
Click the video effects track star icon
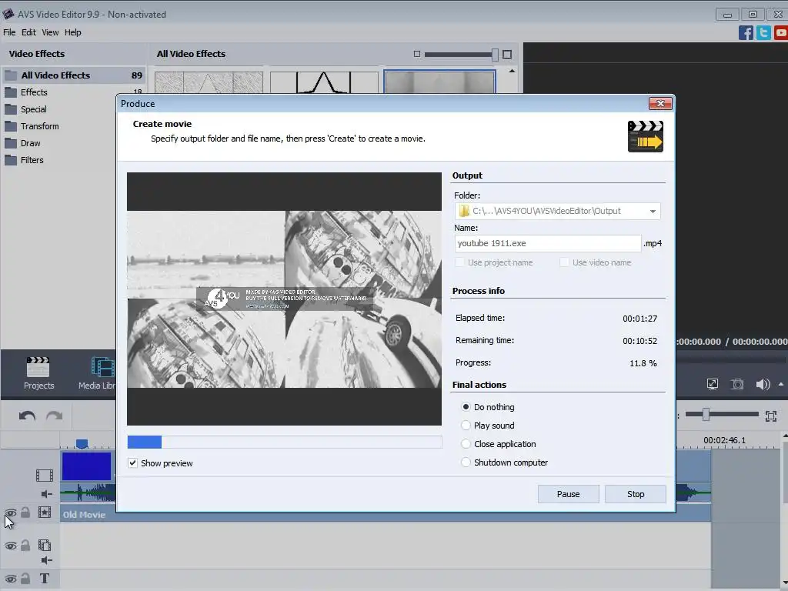point(44,512)
